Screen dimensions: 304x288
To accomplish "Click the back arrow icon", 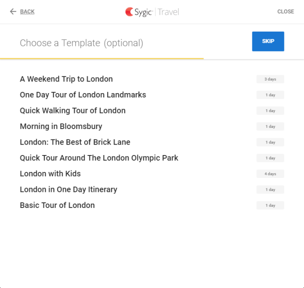I will click(13, 12).
